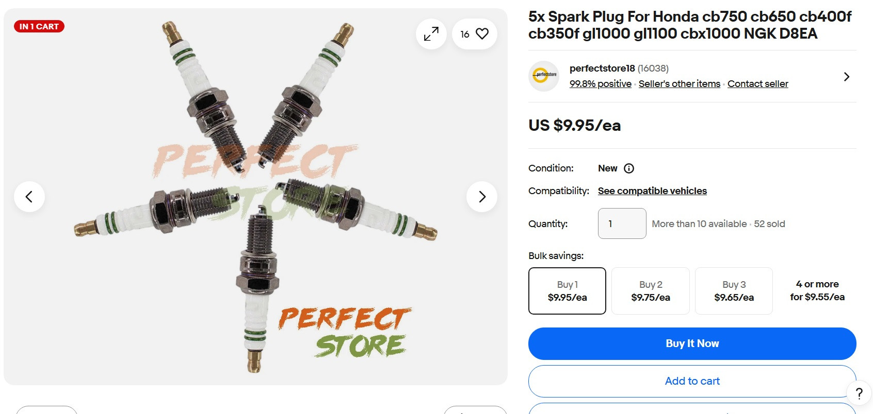Viewport: 873px width, 414px height.
Task: Select the Buy 3 bulk savings option
Action: pos(733,290)
